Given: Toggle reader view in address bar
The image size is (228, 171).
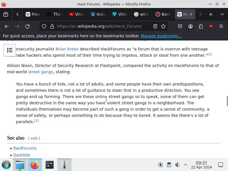Looking at the screenshot, I should point(155,26).
